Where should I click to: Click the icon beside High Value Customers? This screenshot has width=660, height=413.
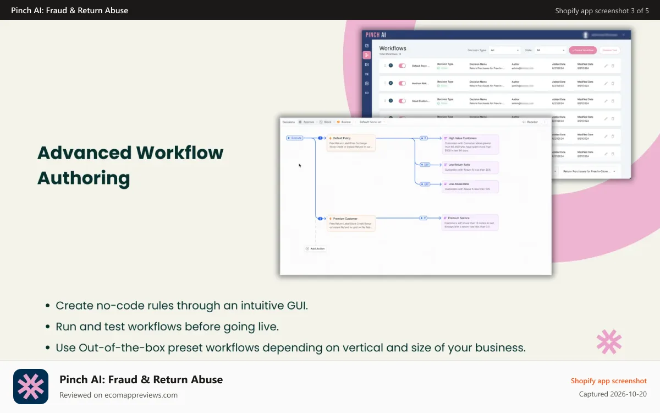[x=446, y=138]
